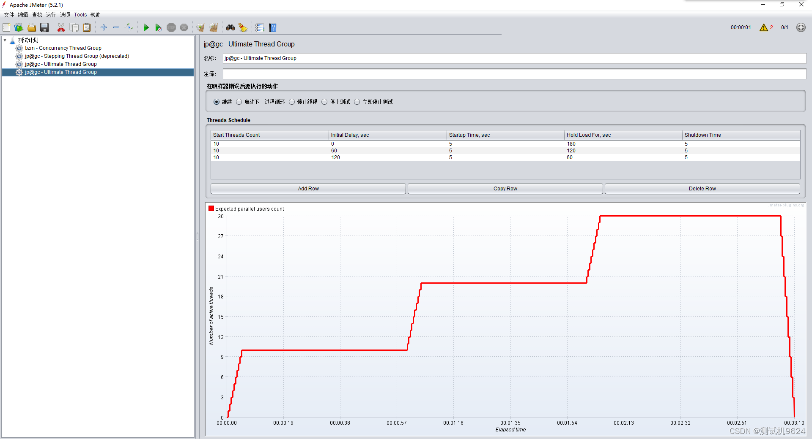Select the 继续 radio button
This screenshot has height=439, width=812.
[x=217, y=102]
